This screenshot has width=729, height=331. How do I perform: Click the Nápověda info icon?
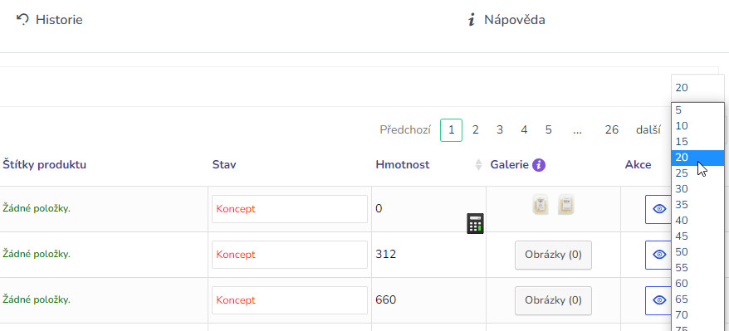[472, 20]
